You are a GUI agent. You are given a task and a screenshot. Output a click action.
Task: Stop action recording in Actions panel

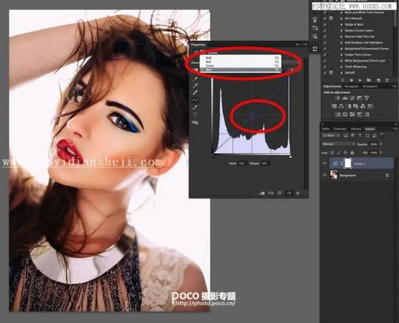(343, 80)
